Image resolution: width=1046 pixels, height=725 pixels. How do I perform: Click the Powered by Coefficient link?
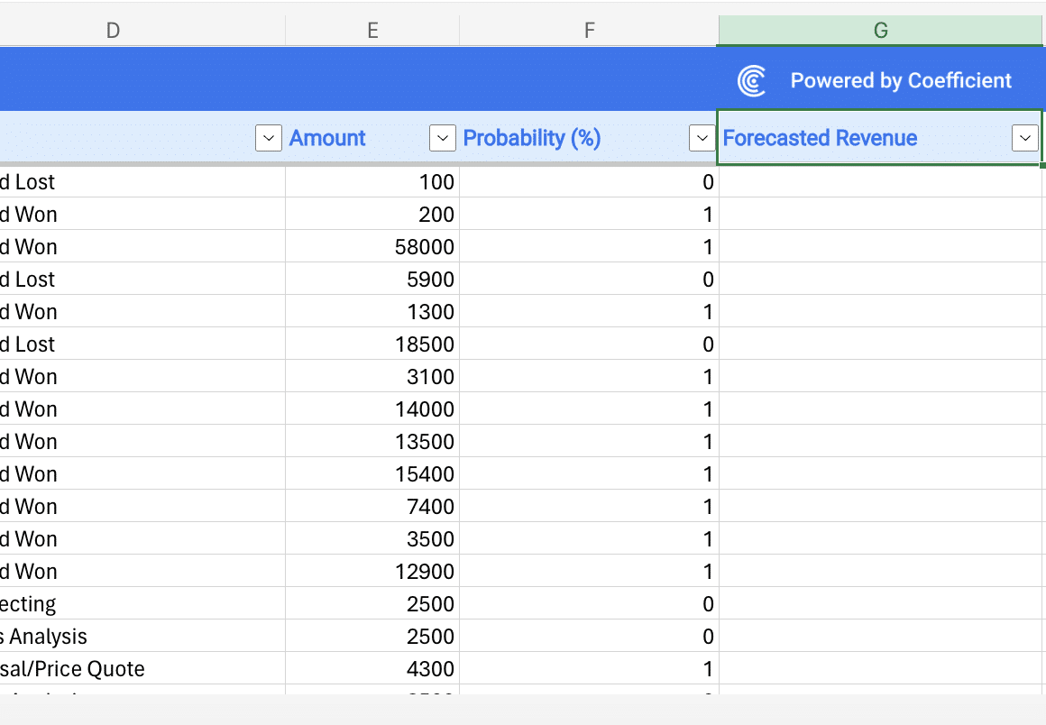(x=900, y=80)
